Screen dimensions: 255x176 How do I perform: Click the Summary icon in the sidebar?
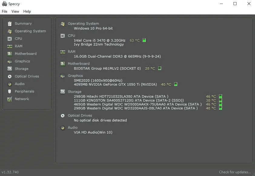click(x=10, y=24)
